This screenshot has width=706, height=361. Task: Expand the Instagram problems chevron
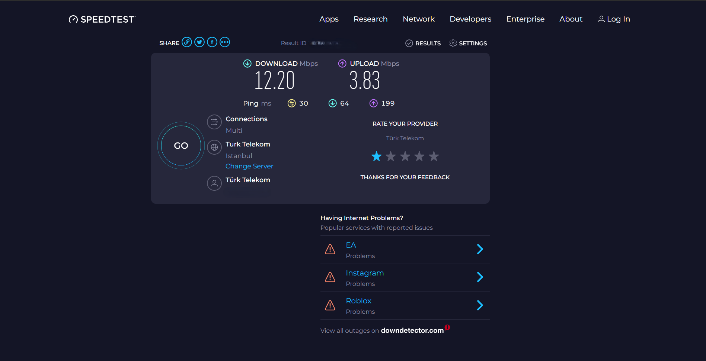click(x=480, y=277)
